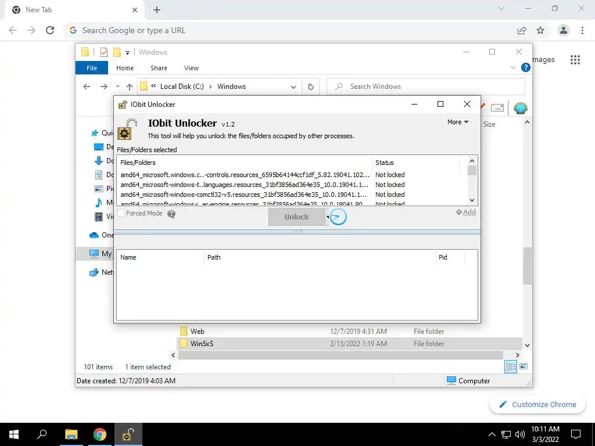Click the Chrome share page icon
The width and height of the screenshot is (595, 446).
tap(522, 30)
